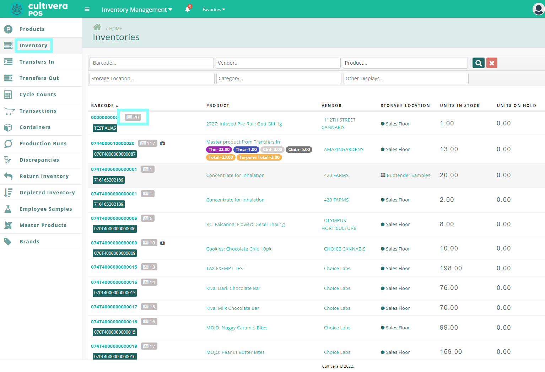Open vendor OLYMPUS HORTICULTURE link
Image resolution: width=545 pixels, height=372 pixels.
pos(339,225)
